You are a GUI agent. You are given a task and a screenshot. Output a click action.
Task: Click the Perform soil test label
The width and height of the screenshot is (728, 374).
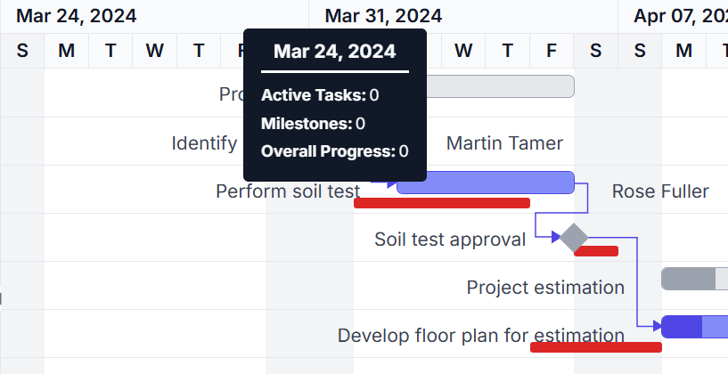288,191
